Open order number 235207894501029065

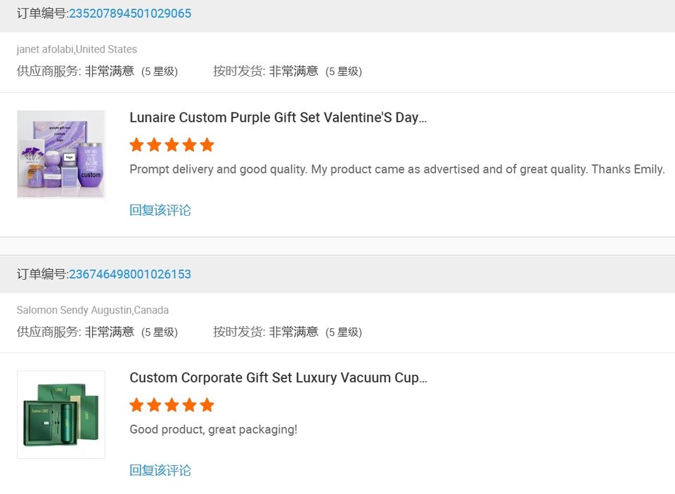tap(129, 13)
